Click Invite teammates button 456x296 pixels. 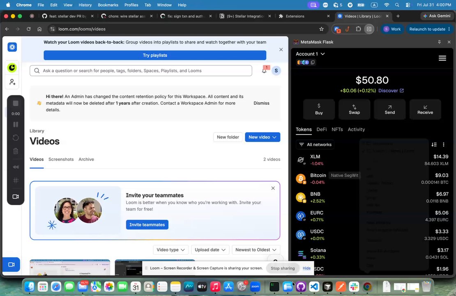(x=147, y=225)
